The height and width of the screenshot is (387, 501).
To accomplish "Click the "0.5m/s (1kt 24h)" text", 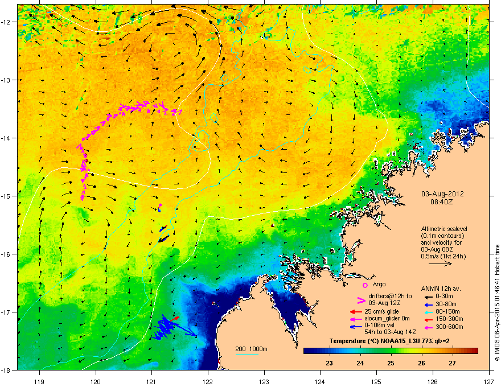I will pos(443,256).
